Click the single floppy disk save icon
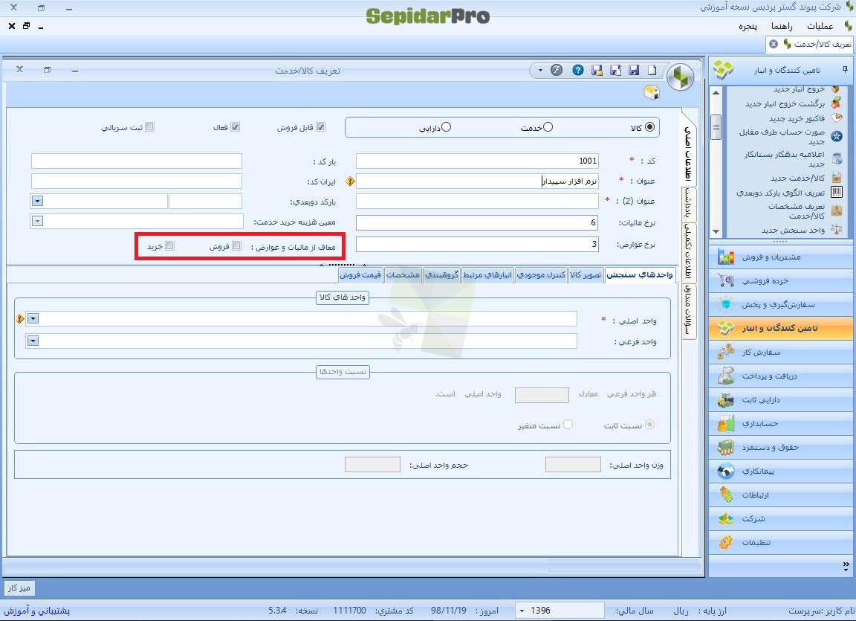This screenshot has width=856, height=621. pos(634,70)
